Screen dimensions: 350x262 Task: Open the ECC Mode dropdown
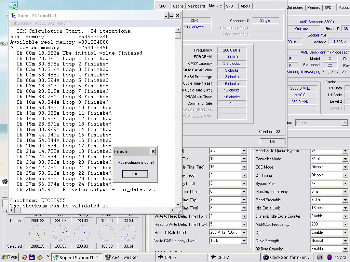345,167
